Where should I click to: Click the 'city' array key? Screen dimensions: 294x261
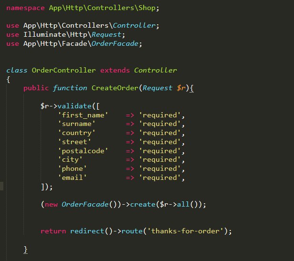[70, 160]
